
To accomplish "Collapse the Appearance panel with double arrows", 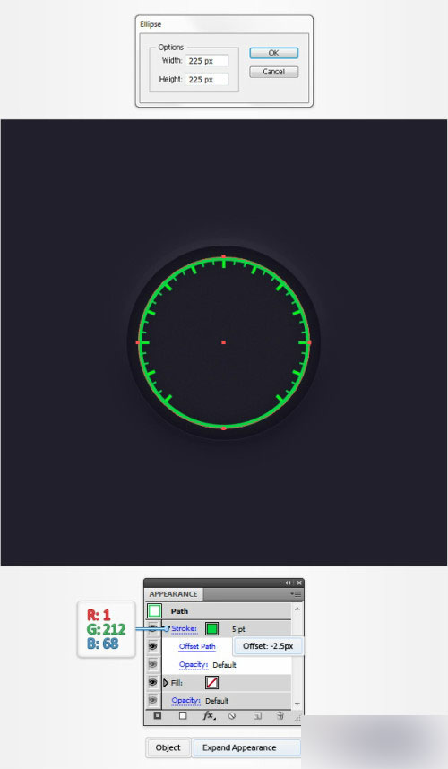I will pyautogui.click(x=288, y=583).
